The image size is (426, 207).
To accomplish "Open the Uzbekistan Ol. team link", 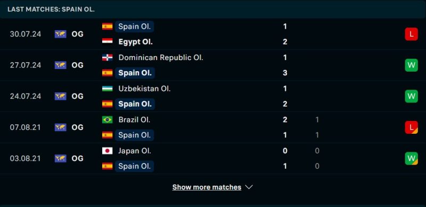I will 144,89.
